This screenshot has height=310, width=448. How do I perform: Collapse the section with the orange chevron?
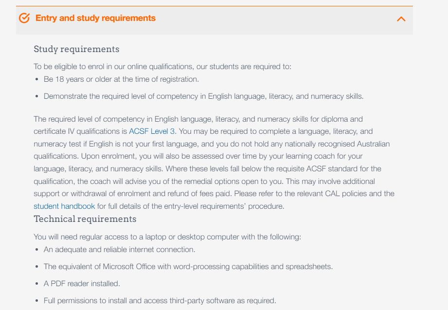[401, 19]
